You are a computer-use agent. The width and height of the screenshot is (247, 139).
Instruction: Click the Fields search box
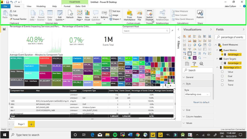click(x=230, y=37)
